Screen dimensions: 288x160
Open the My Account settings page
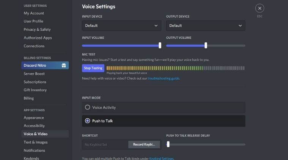(34, 13)
